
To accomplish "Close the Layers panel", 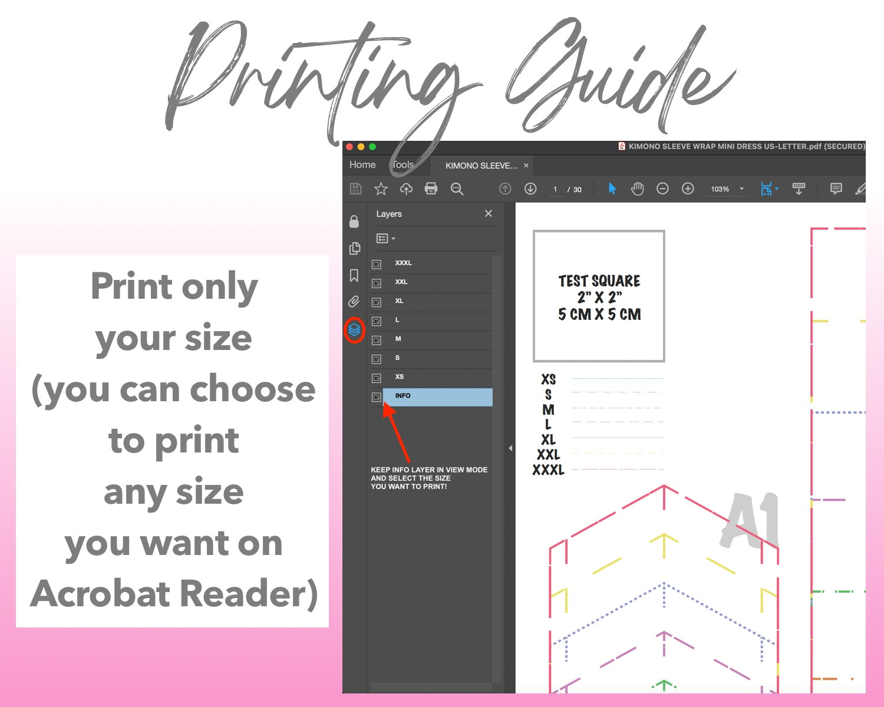I will (488, 213).
